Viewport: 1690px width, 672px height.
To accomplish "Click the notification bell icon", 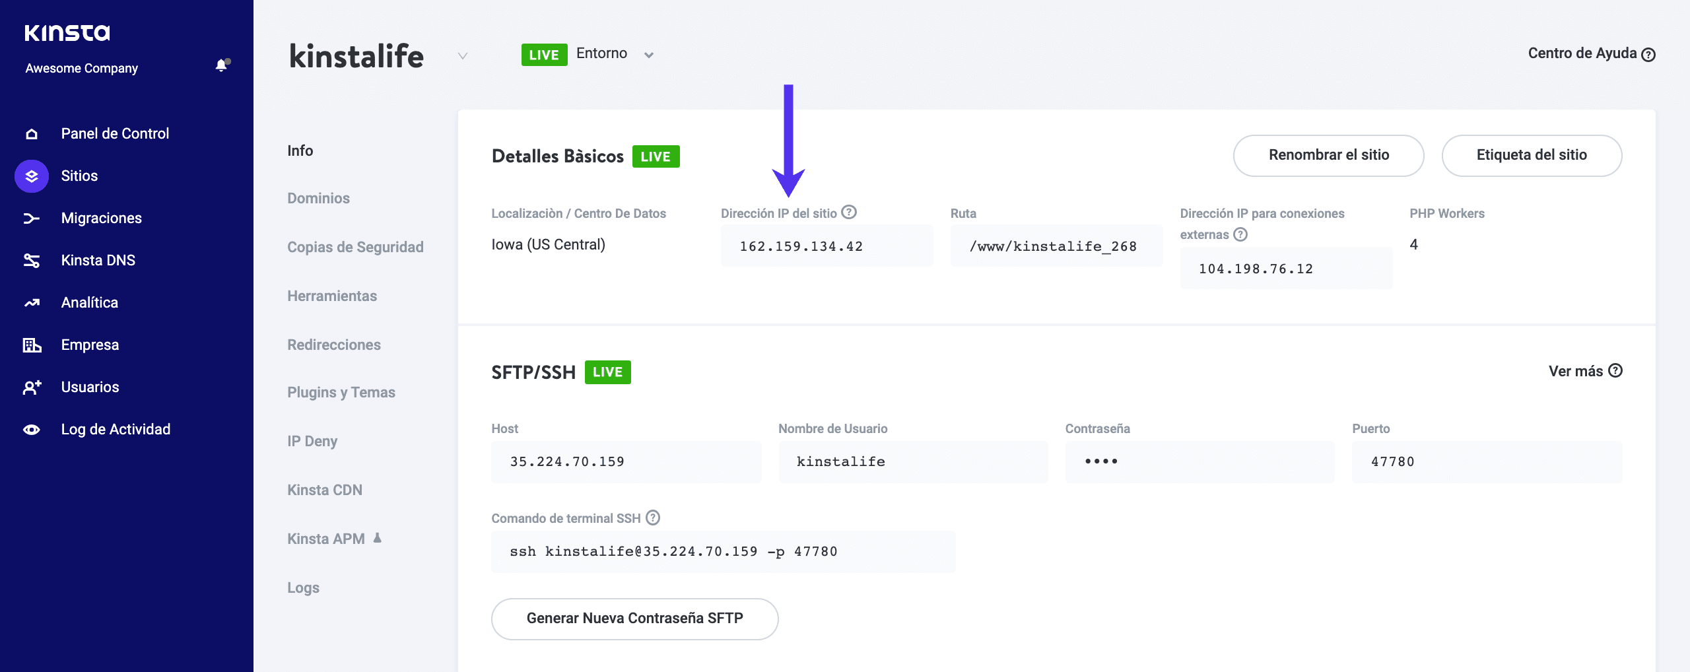I will click(222, 65).
